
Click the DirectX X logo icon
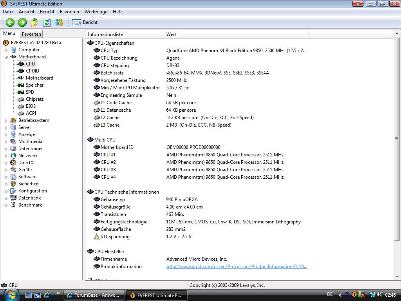pos(13,163)
